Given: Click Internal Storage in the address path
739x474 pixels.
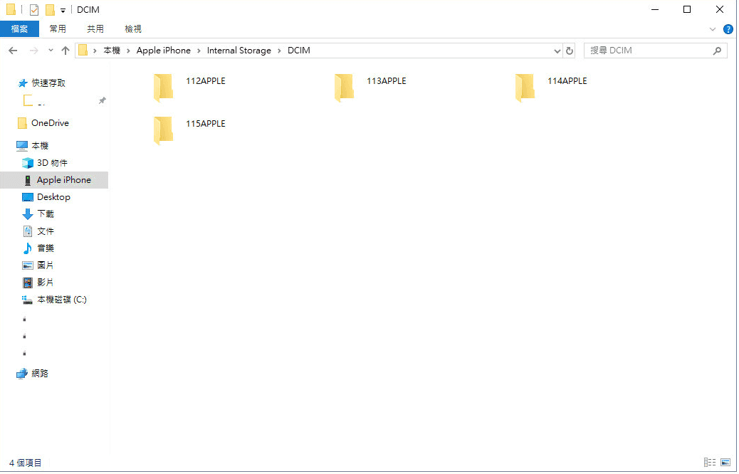Looking at the screenshot, I should pyautogui.click(x=239, y=51).
